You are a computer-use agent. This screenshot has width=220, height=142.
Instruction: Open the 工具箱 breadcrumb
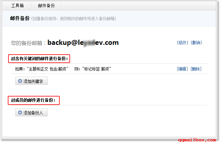tap(18, 6)
